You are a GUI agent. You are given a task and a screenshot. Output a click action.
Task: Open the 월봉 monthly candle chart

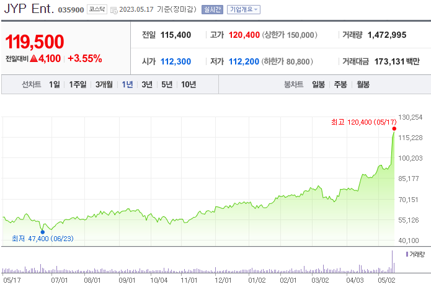point(363,84)
